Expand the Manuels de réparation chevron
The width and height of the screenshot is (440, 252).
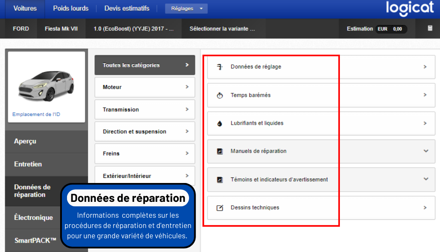click(426, 151)
